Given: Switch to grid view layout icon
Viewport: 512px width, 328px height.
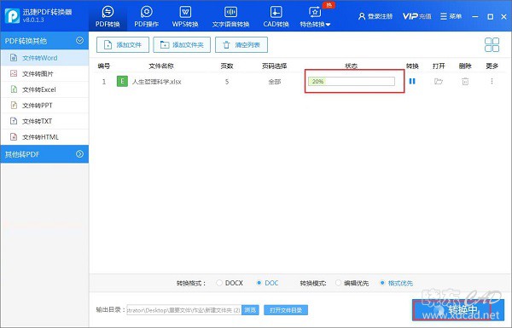Looking at the screenshot, I should (492, 44).
